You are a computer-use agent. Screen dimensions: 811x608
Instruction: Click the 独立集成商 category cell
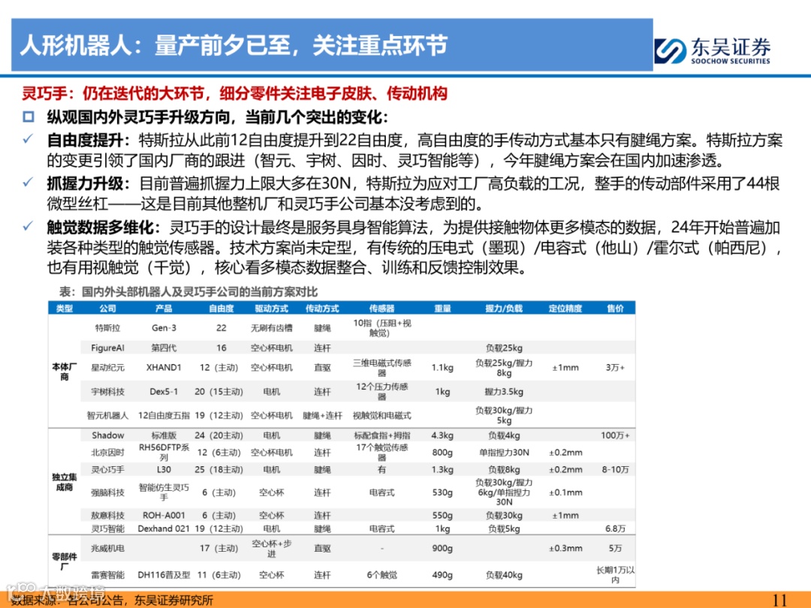click(64, 482)
